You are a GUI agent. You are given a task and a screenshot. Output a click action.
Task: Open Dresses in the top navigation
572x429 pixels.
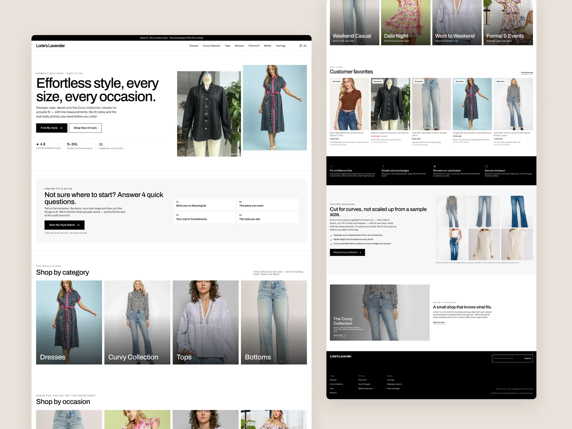pos(194,46)
